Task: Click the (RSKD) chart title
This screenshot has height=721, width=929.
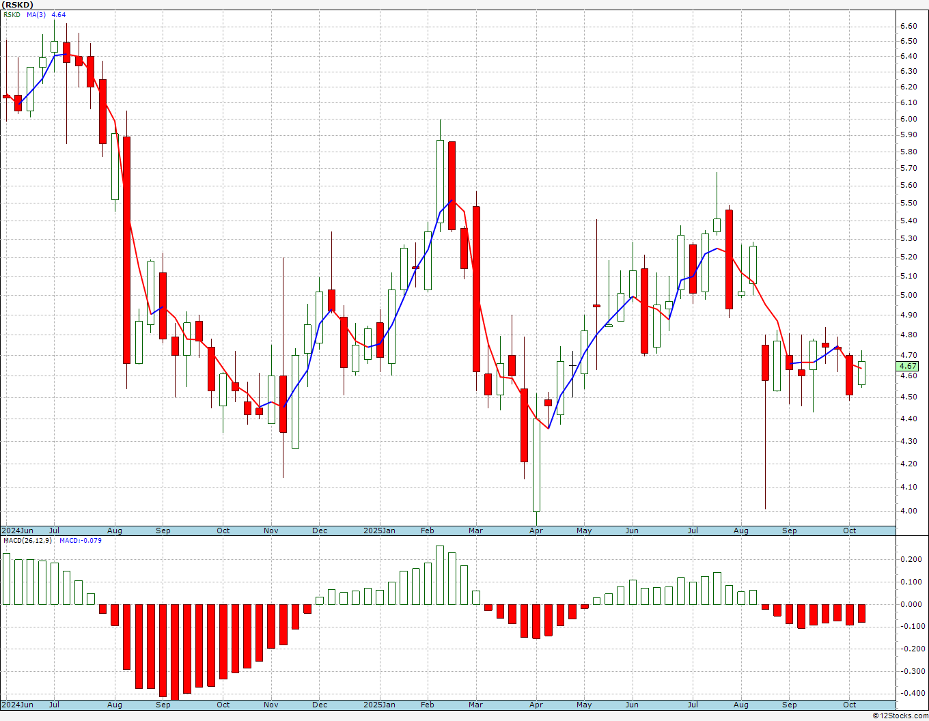Action: click(x=17, y=5)
